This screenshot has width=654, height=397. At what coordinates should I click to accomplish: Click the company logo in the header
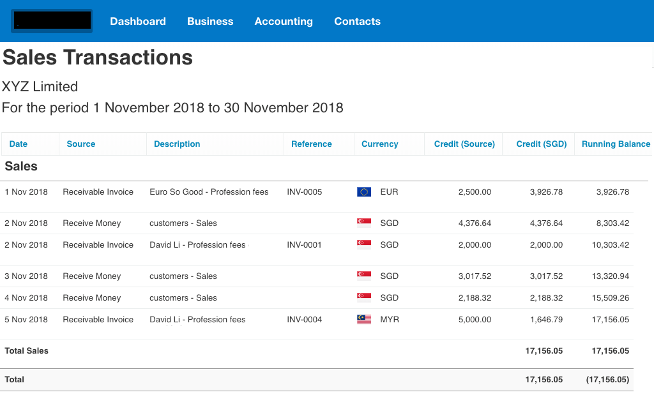52,21
